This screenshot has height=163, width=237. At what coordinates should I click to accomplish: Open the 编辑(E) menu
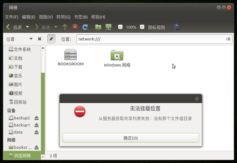(28, 17)
